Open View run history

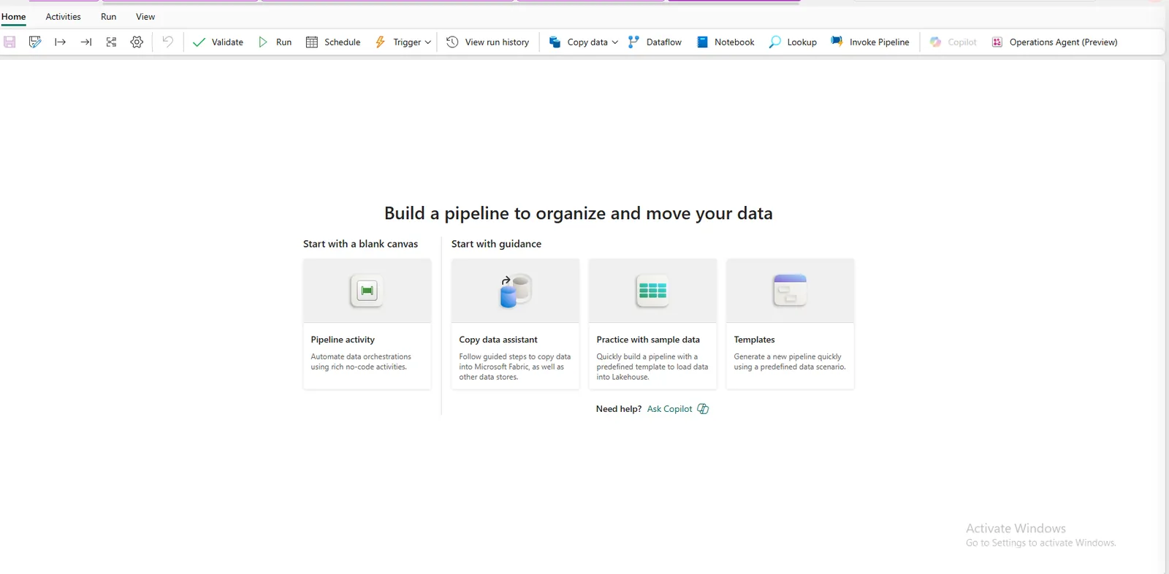click(x=487, y=42)
